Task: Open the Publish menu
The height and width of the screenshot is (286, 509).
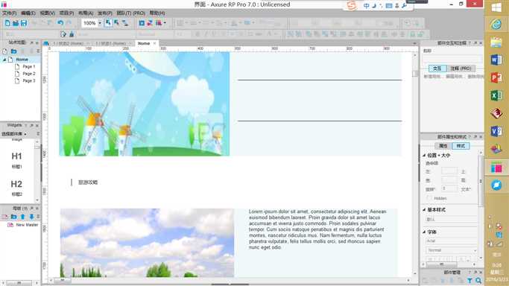Action: coord(105,13)
